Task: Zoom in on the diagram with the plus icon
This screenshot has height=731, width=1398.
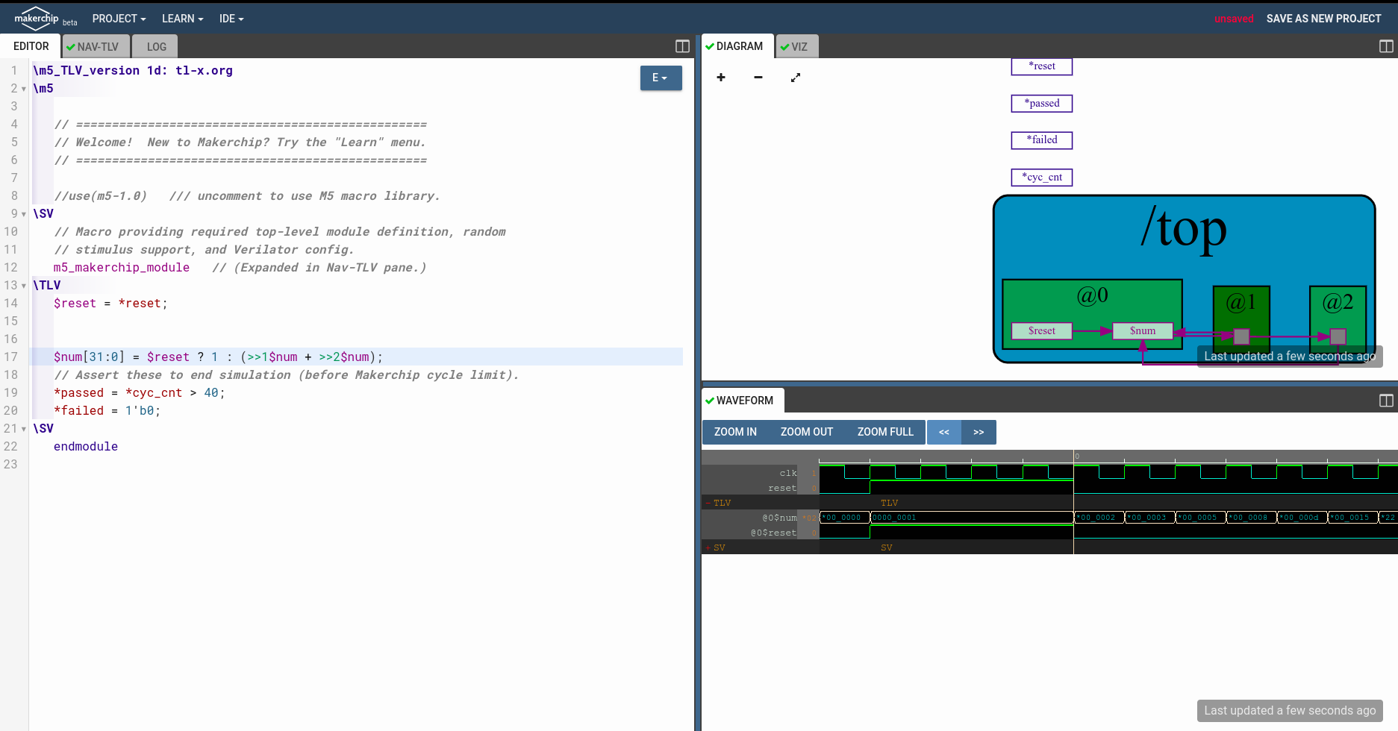Action: coord(720,78)
